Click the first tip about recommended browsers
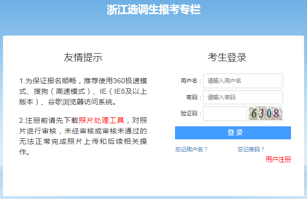 pyautogui.click(x=83, y=91)
